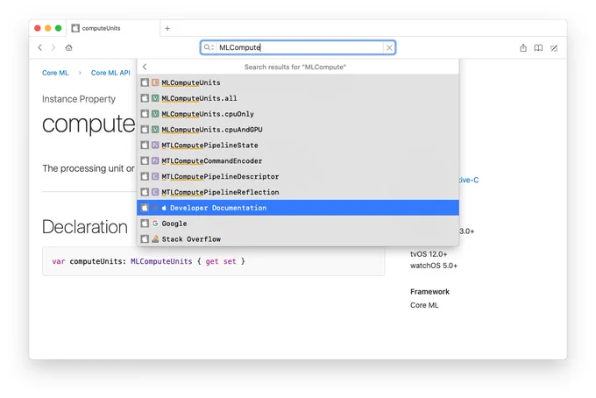This screenshot has width=596, height=398.
Task: Search MLCompute on Stack Overflow
Action: click(x=298, y=238)
